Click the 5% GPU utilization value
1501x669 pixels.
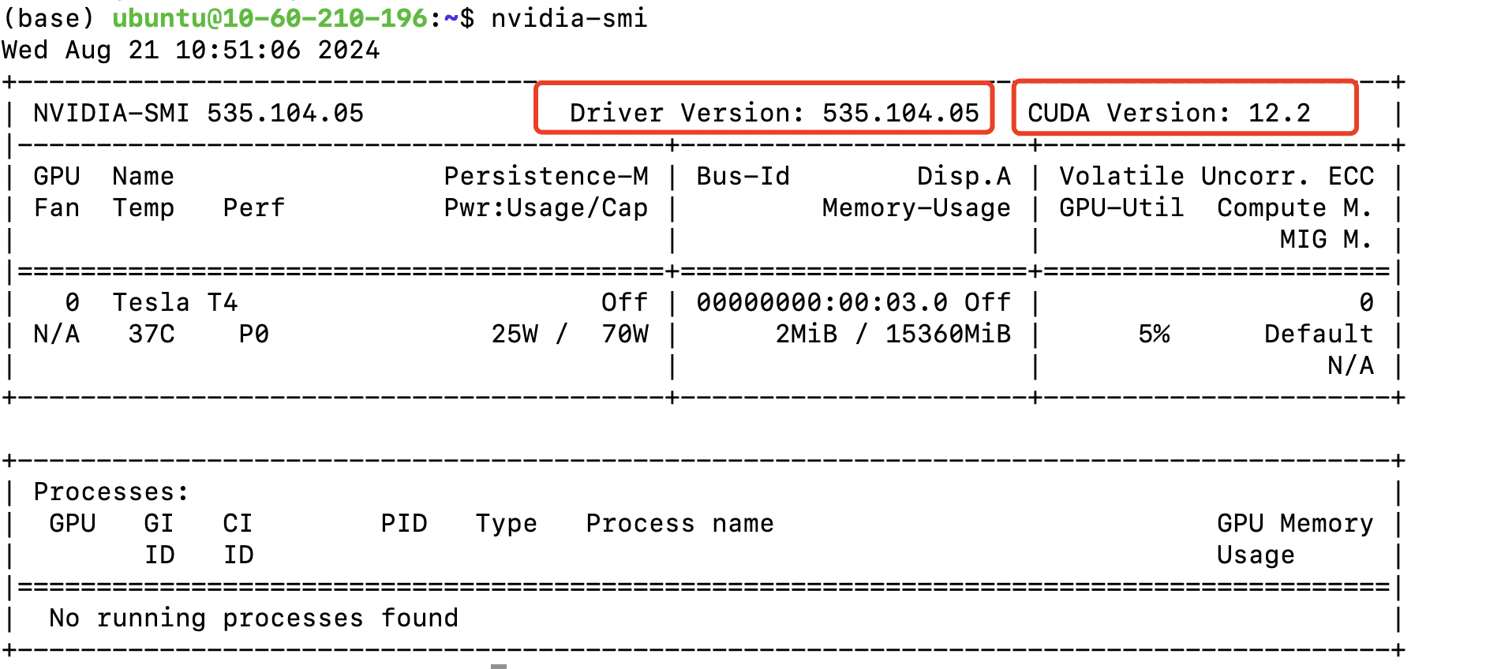click(x=1153, y=334)
